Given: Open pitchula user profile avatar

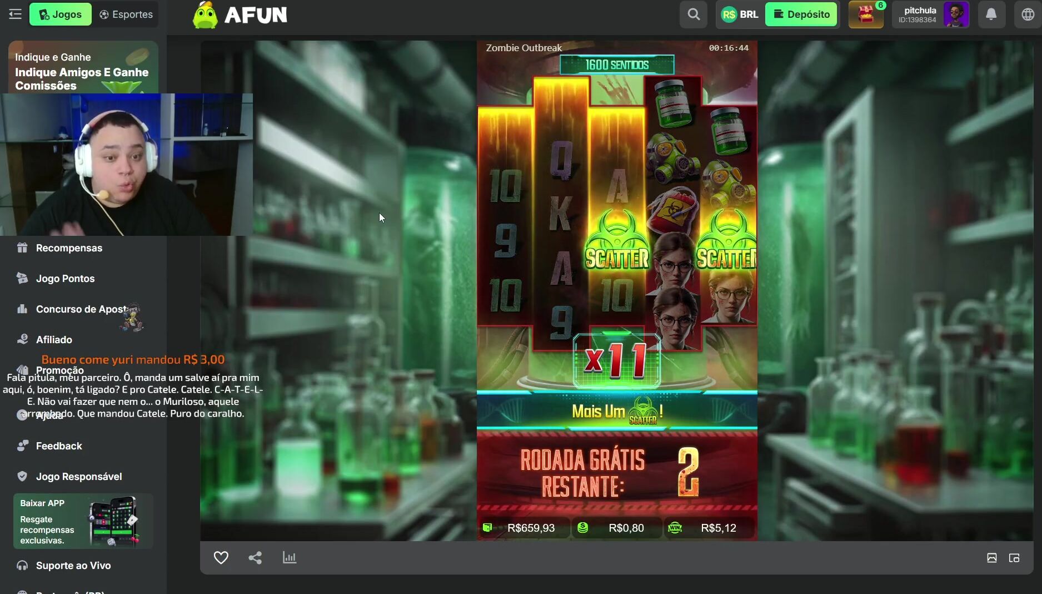Looking at the screenshot, I should click(x=956, y=14).
